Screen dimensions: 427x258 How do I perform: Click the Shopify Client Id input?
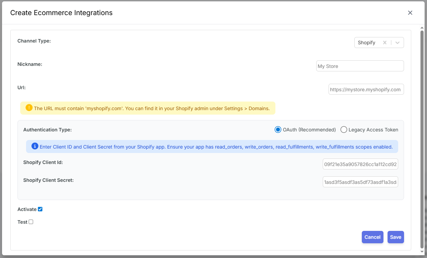[360, 164]
